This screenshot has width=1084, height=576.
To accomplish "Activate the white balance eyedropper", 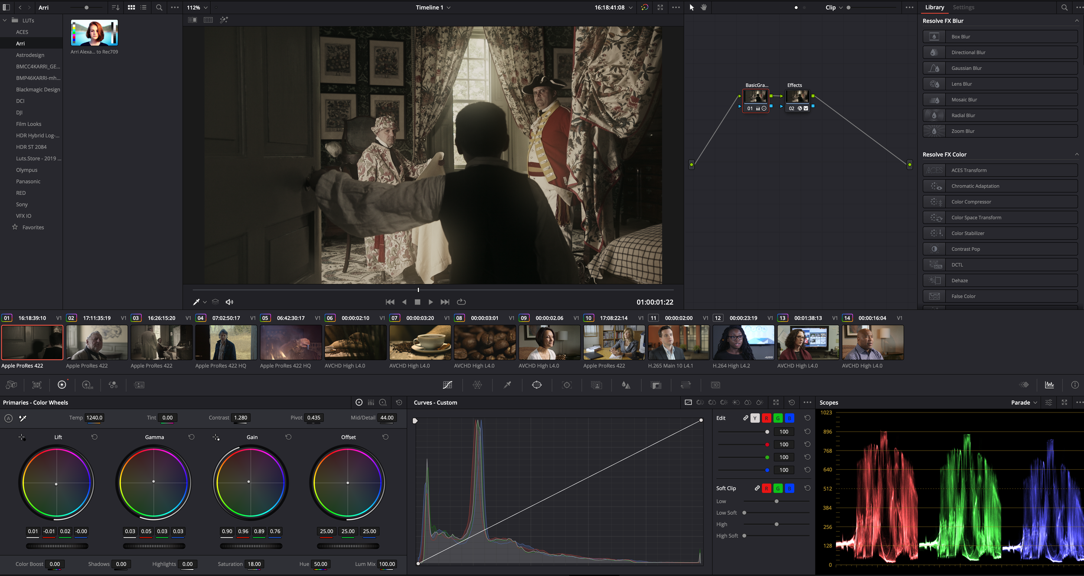I will click(x=23, y=418).
